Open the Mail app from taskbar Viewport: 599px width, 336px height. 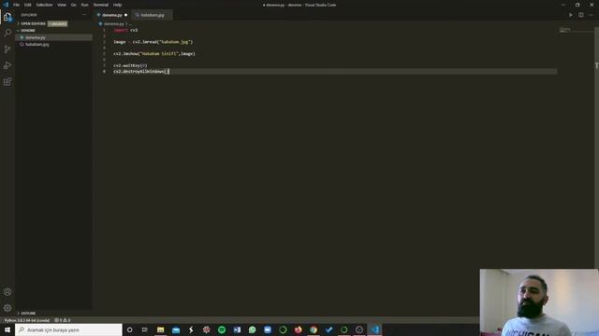click(x=176, y=329)
